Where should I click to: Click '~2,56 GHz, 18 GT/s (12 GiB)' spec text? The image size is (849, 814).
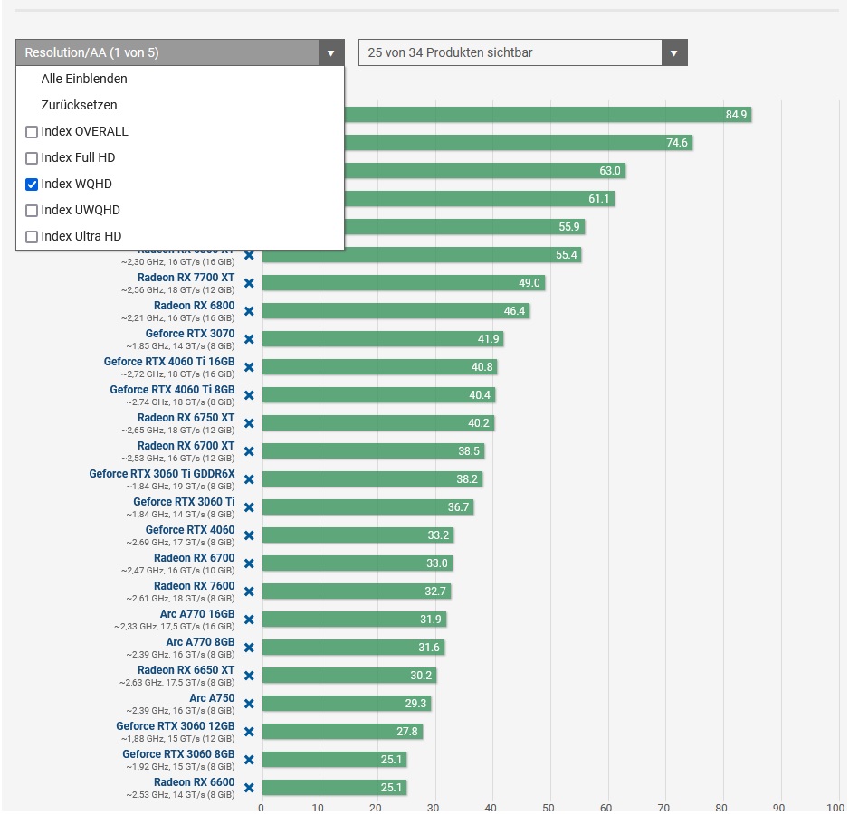(178, 290)
